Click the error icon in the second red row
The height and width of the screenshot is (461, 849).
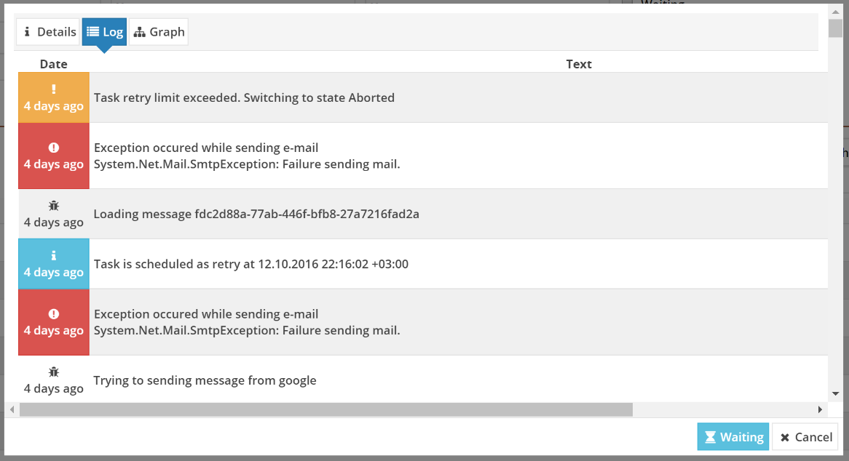tap(54, 313)
